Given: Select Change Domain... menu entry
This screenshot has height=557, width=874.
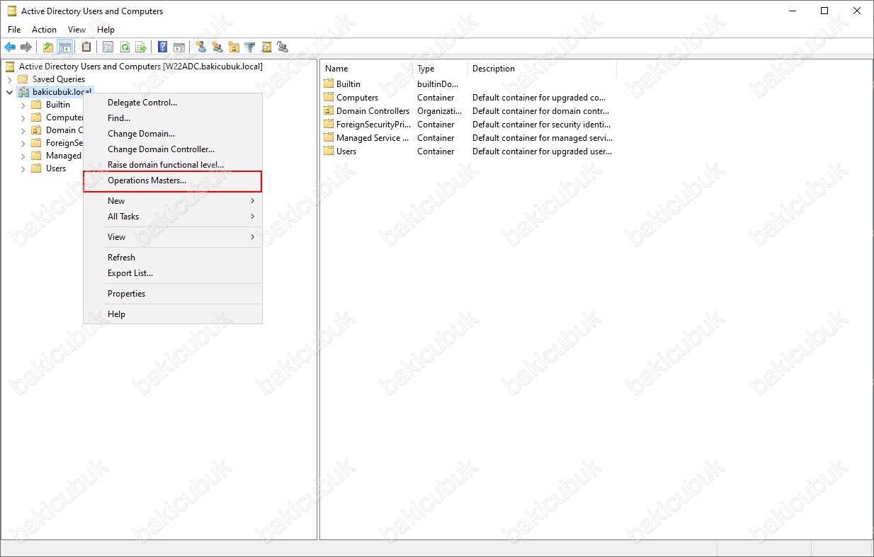Looking at the screenshot, I should [173, 134].
